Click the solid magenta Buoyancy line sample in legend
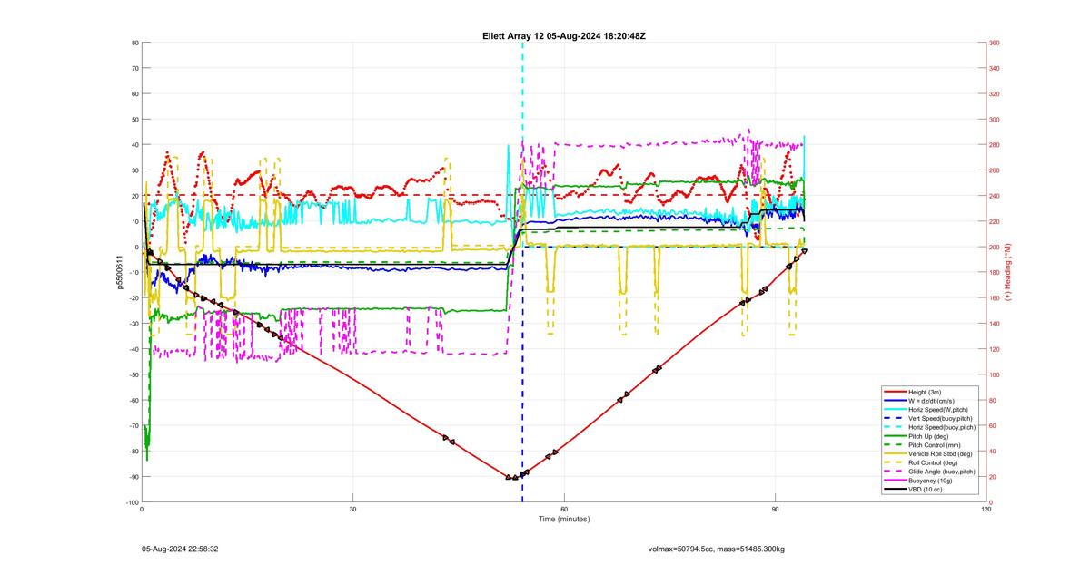 point(894,480)
